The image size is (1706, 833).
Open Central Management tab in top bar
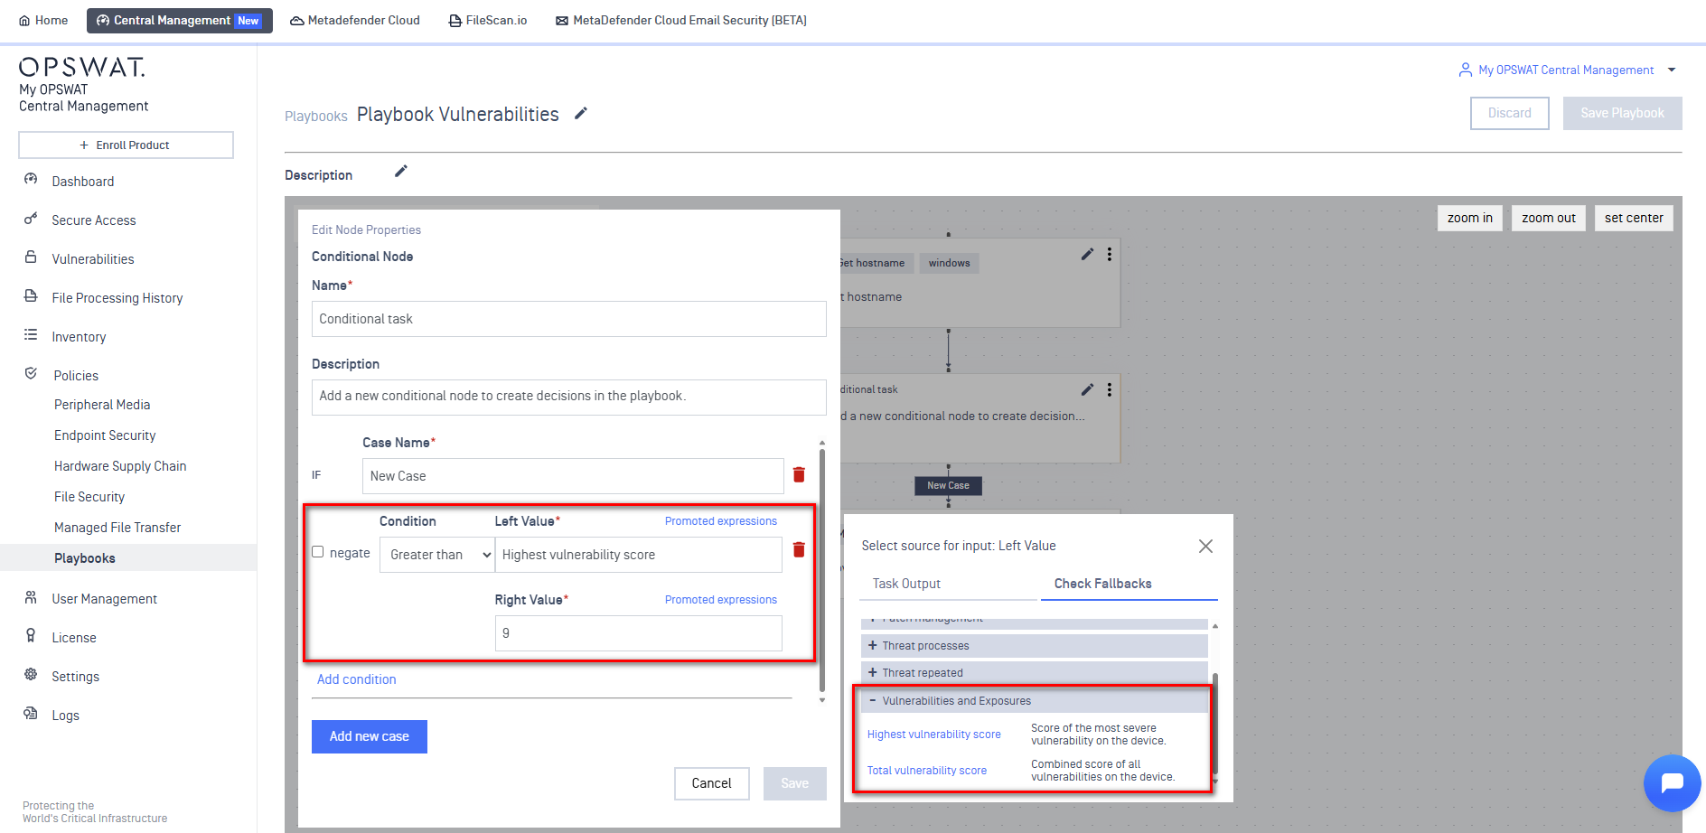[x=179, y=20]
